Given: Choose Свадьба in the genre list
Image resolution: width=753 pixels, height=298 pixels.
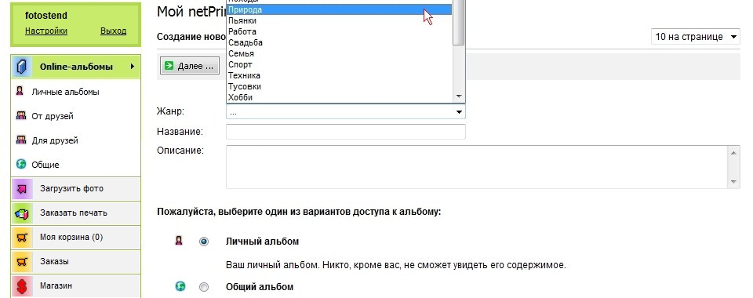Looking at the screenshot, I should [339, 42].
